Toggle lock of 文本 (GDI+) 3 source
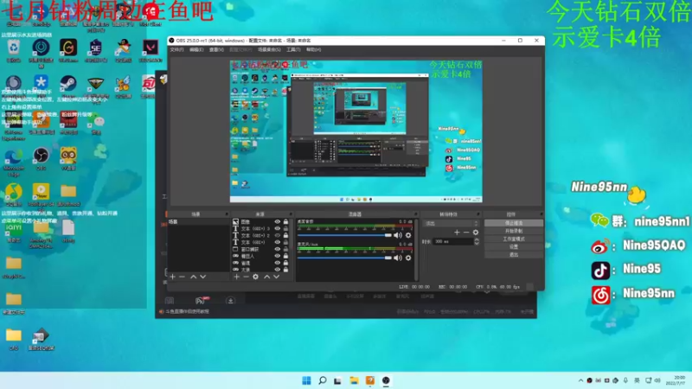The height and width of the screenshot is (389, 692). pos(285,229)
